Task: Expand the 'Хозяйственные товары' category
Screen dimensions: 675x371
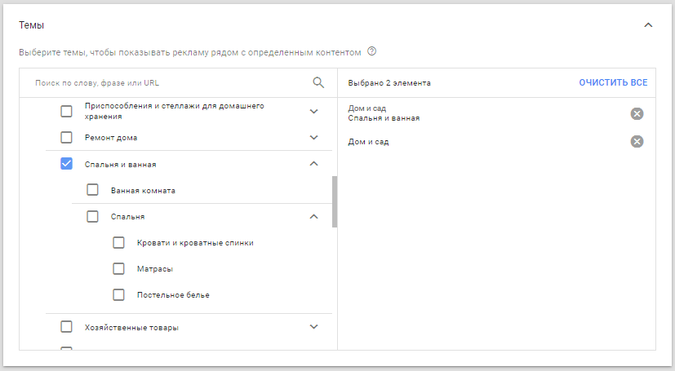Action: (x=313, y=327)
